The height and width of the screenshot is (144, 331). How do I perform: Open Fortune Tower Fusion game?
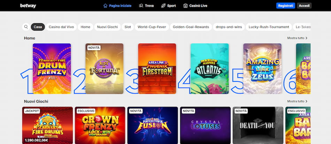[x=153, y=126]
